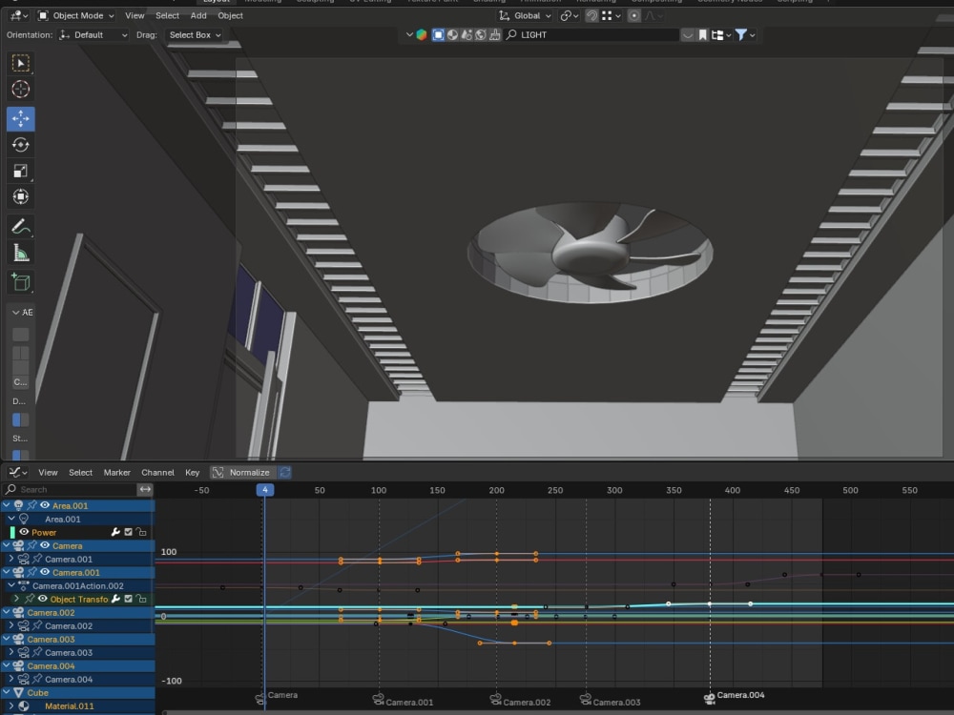Click the graph editor channel Search field
954x715 pixels.
[70, 489]
